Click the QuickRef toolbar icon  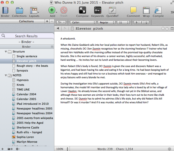click(112, 10)
